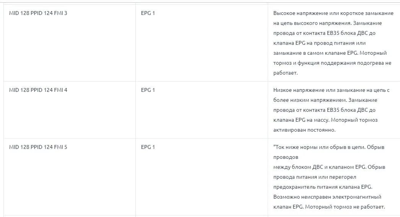Click the text "предохранитель питания клапана EPG."
This screenshot has width=400, height=217.
tap(322, 187)
